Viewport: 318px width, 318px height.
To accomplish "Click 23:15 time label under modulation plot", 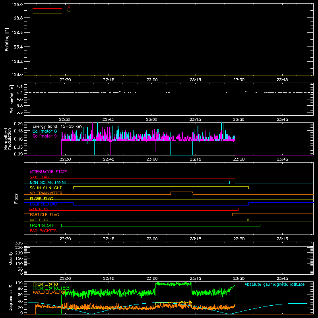I will click(195, 159).
